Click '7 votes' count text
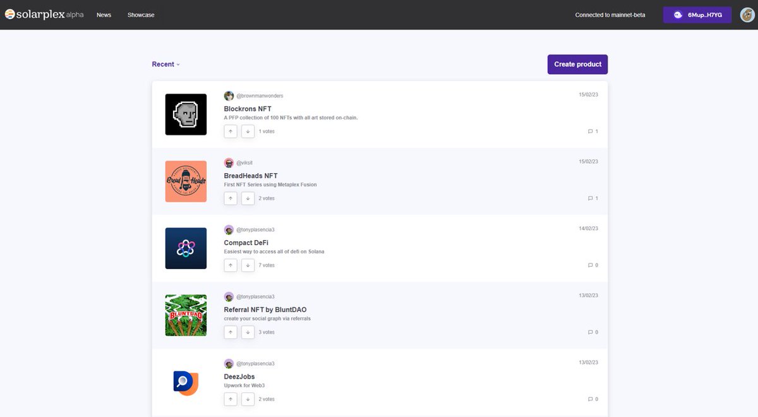The image size is (758, 417). pos(267,265)
